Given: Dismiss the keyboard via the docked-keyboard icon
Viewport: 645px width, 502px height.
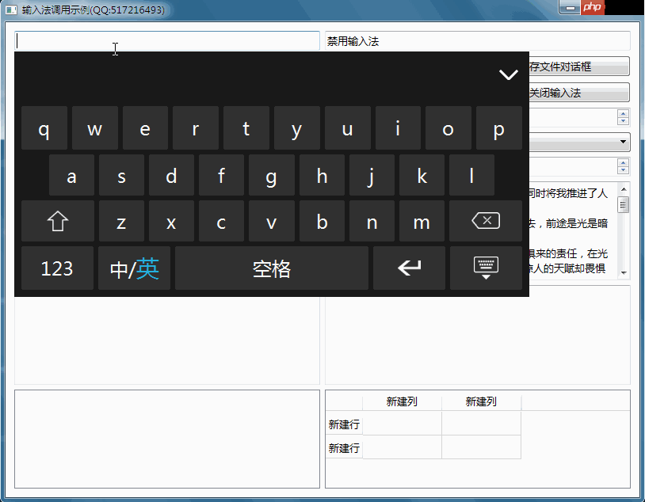Looking at the screenshot, I should (485, 268).
